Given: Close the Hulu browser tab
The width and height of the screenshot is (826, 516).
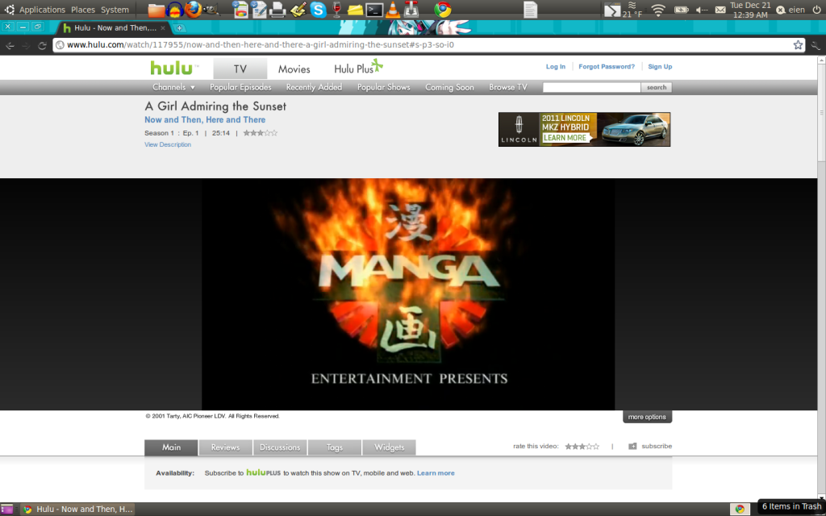Looking at the screenshot, I should click(x=162, y=28).
